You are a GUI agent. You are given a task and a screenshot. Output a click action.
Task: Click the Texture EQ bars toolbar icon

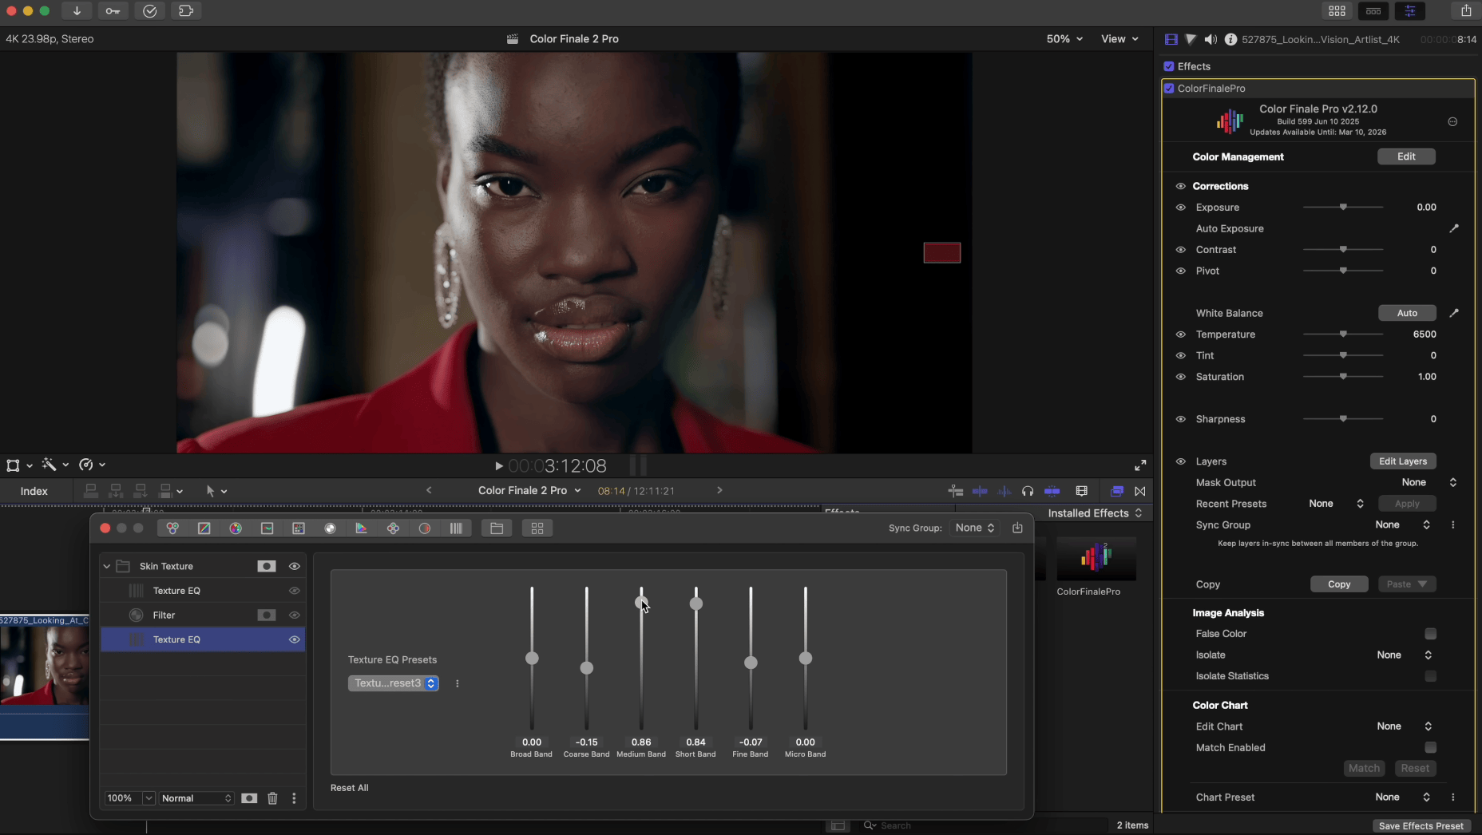(x=456, y=528)
